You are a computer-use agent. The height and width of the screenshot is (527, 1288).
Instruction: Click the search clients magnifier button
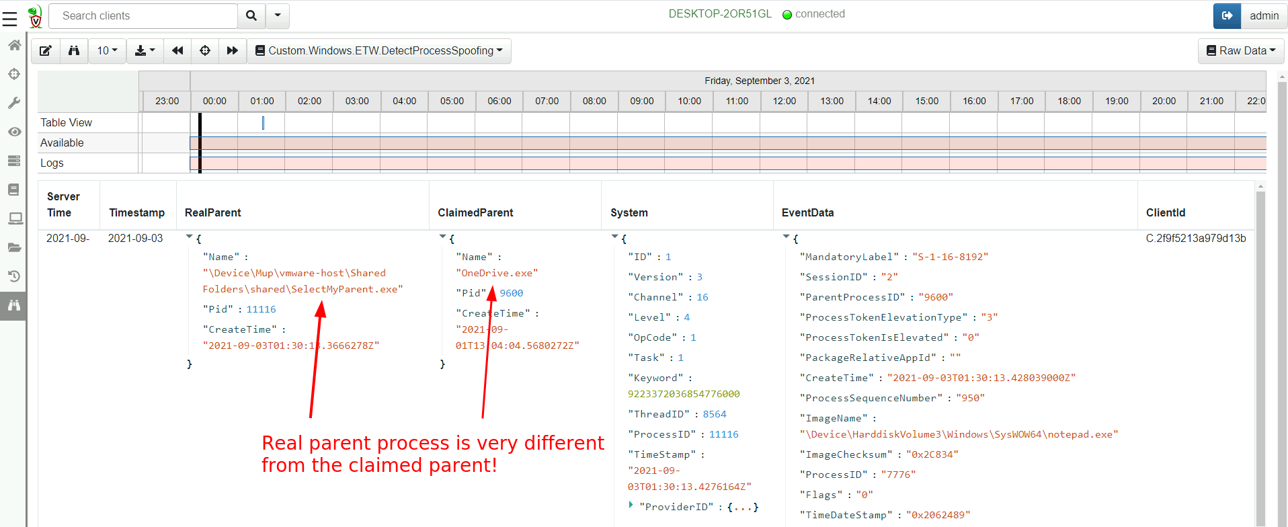(x=251, y=16)
